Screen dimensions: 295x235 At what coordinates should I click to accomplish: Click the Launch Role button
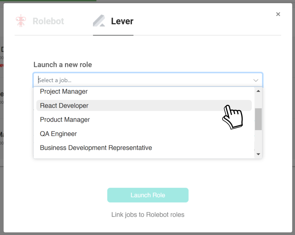click(x=148, y=195)
